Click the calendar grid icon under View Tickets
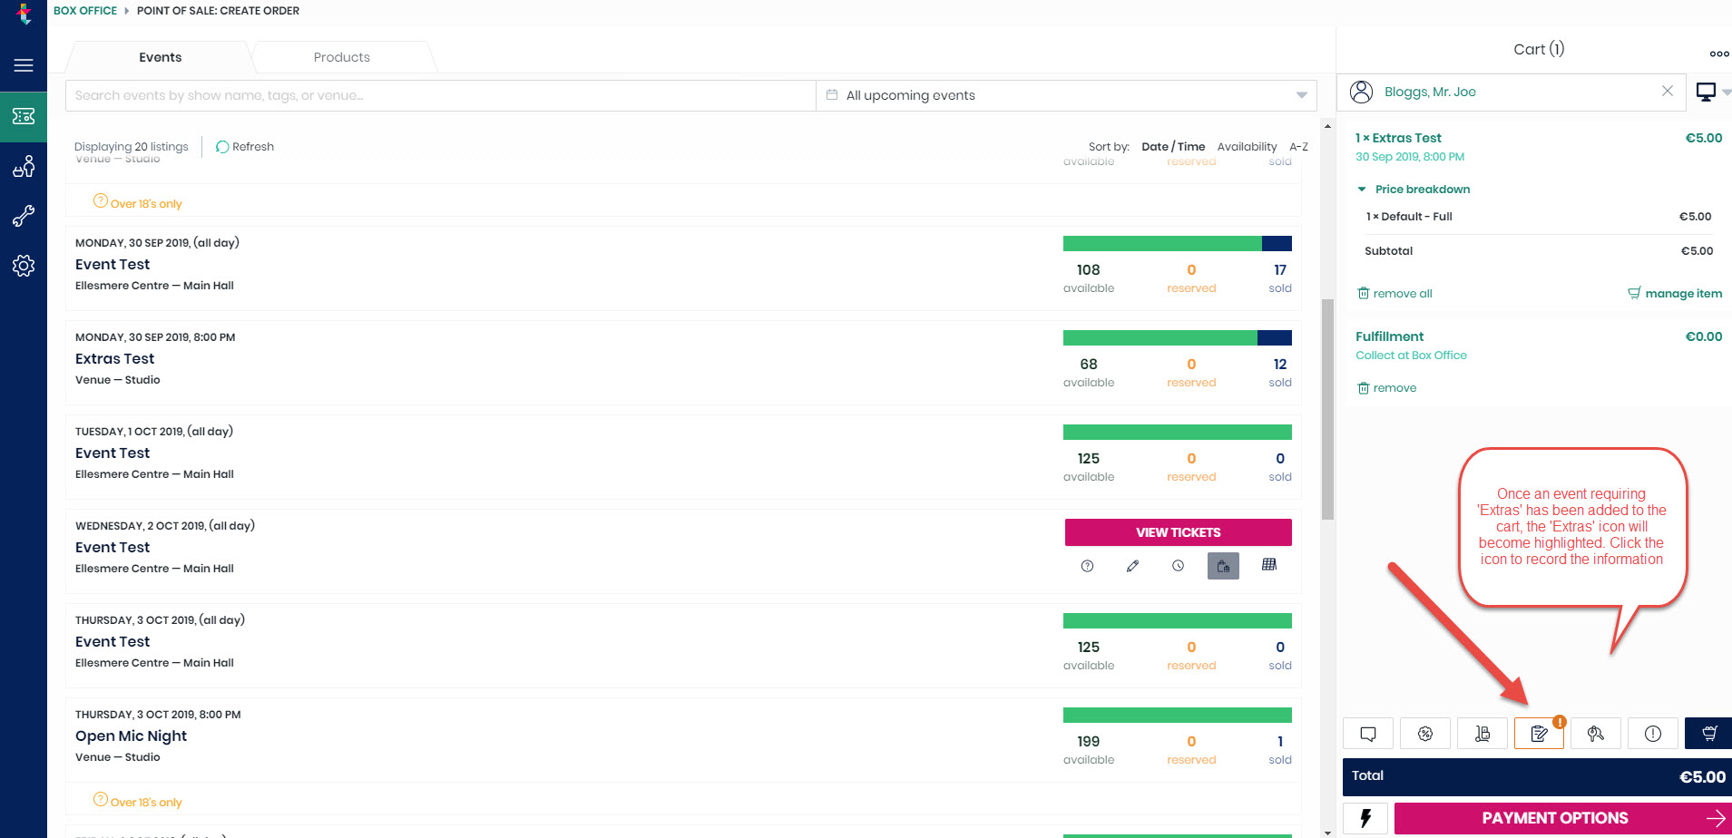This screenshot has height=838, width=1732. click(1269, 565)
